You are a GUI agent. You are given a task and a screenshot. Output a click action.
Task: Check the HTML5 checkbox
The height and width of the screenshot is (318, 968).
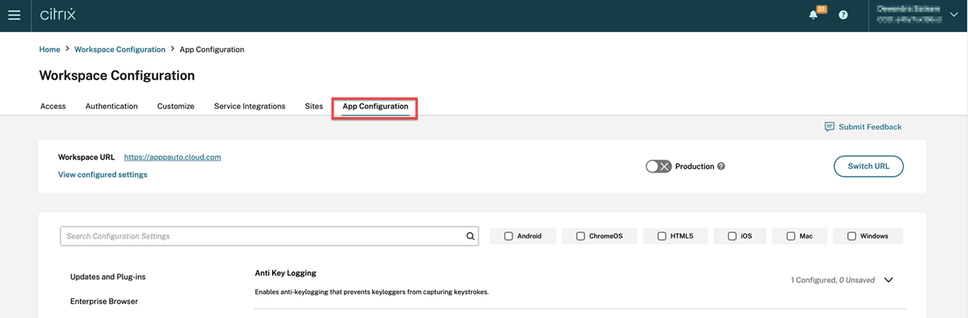pyautogui.click(x=662, y=236)
